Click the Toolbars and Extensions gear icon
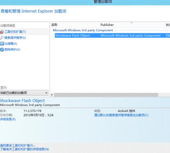The height and width of the screenshot is (153, 170). tap(2, 32)
